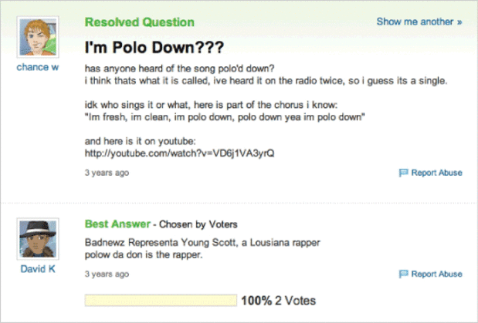Click the yellow 100% vote bar
Screen dimensions: 478x323
tap(161, 300)
